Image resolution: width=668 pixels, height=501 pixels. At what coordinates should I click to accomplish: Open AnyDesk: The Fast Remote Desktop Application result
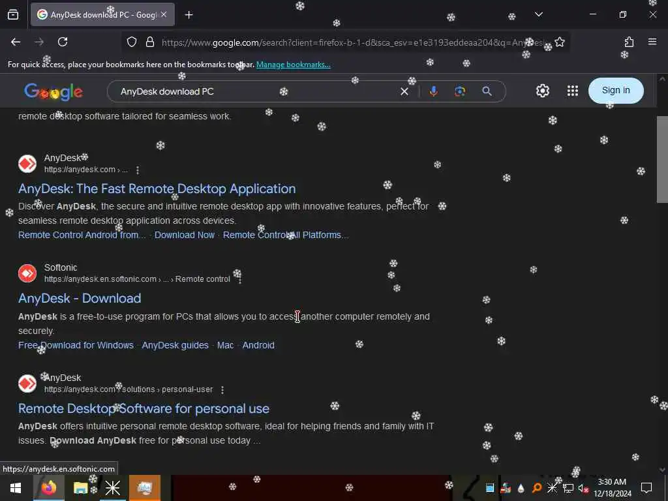tap(157, 189)
